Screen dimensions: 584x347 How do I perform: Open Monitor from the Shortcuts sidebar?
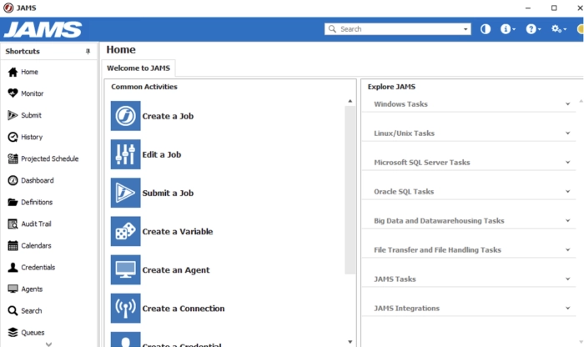click(x=32, y=93)
